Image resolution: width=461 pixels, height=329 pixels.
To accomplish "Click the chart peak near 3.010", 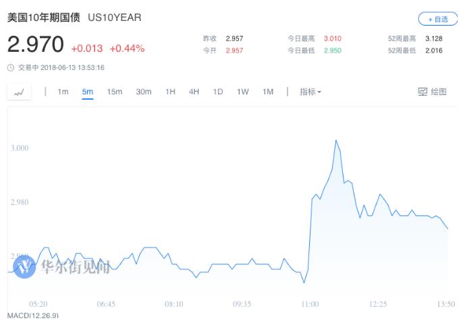I will click(x=336, y=140).
